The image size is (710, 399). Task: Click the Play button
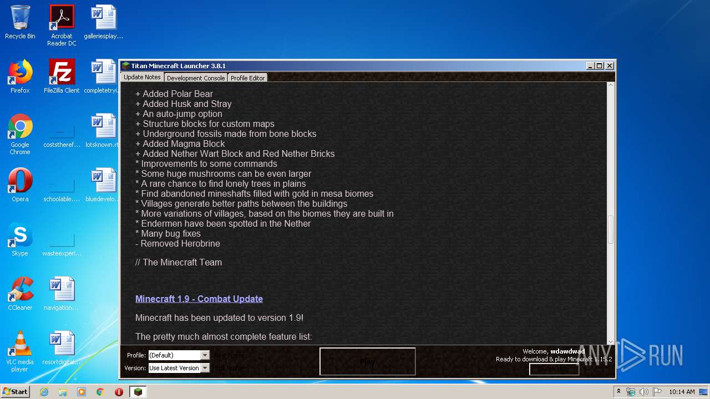click(367, 361)
